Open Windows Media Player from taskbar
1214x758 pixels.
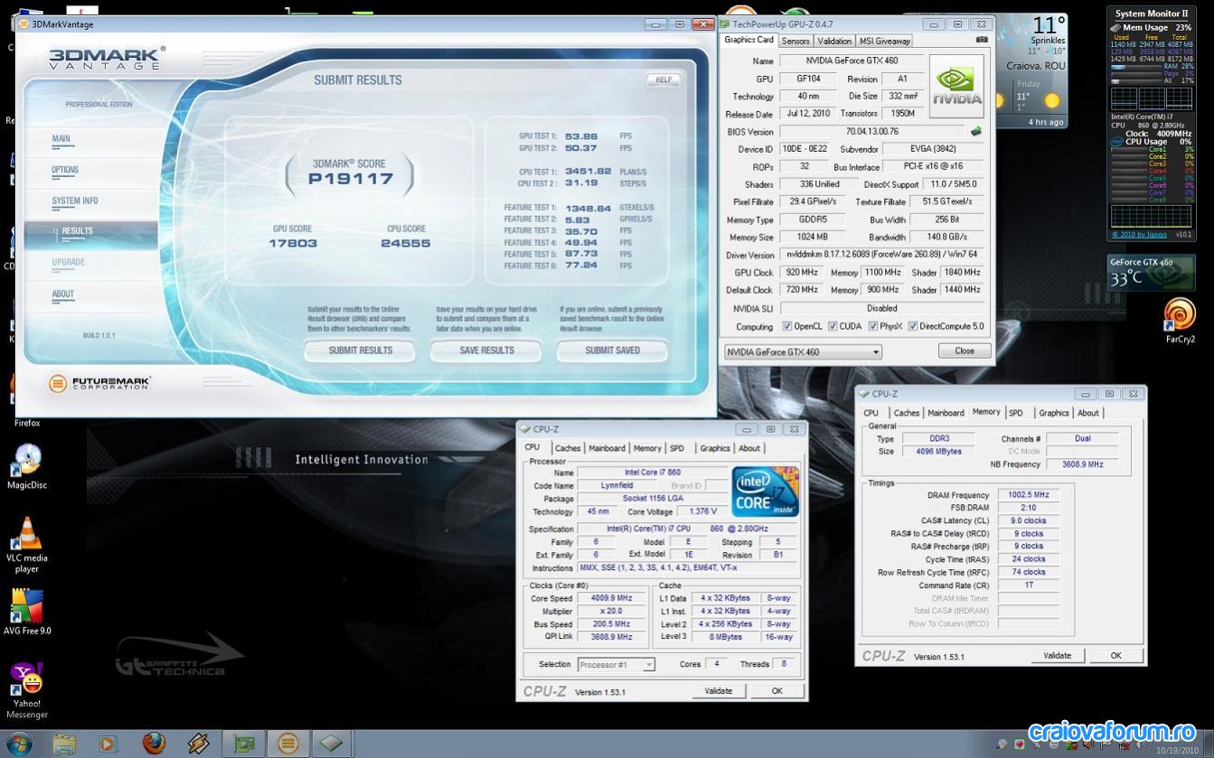[108, 744]
